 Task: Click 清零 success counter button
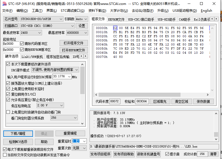click(x=213, y=154)
